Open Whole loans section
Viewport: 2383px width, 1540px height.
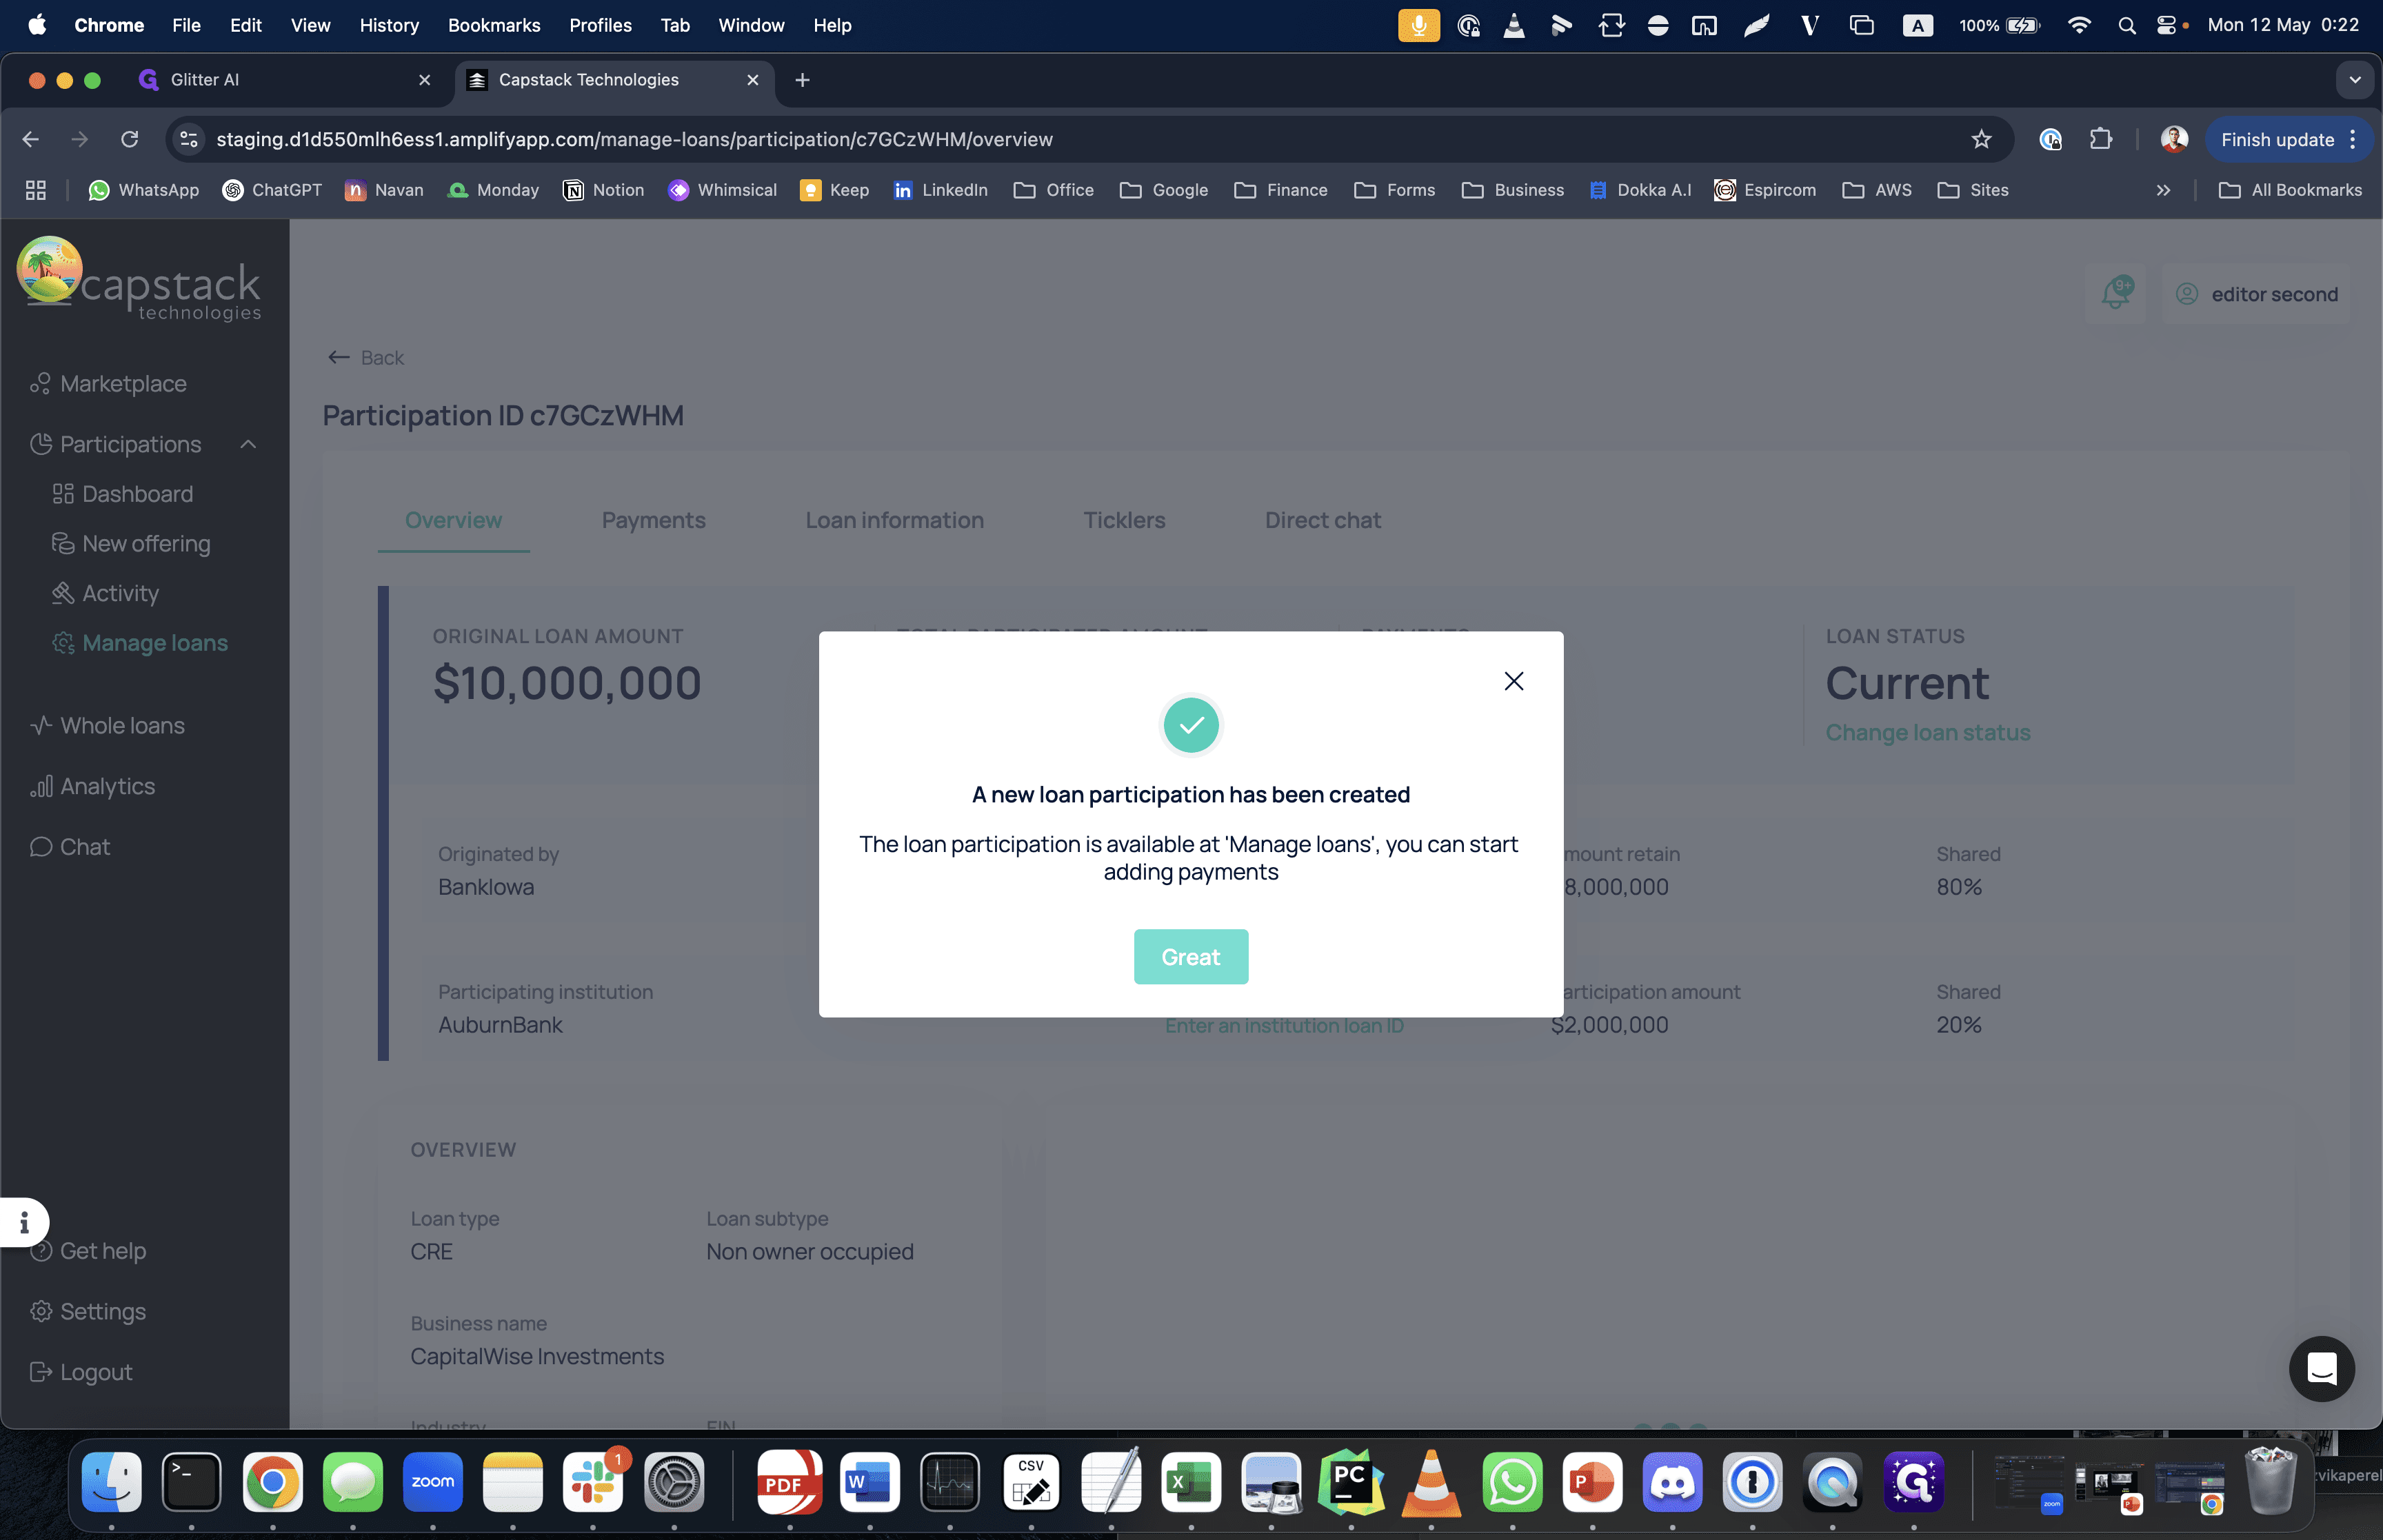pyautogui.click(x=108, y=726)
